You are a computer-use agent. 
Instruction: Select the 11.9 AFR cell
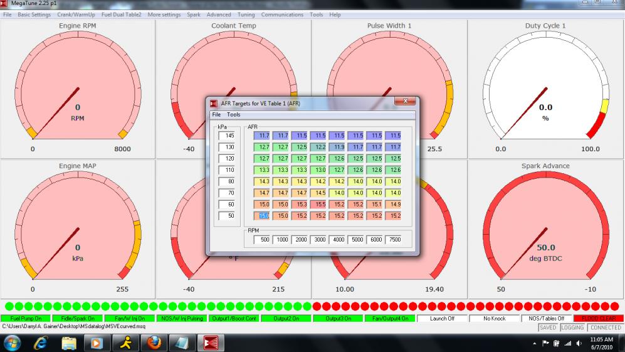(337, 147)
